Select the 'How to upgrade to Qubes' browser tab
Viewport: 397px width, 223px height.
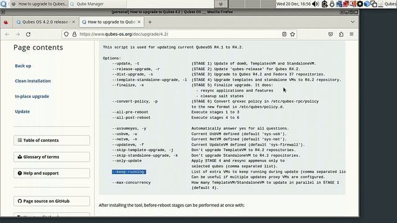coord(112,22)
